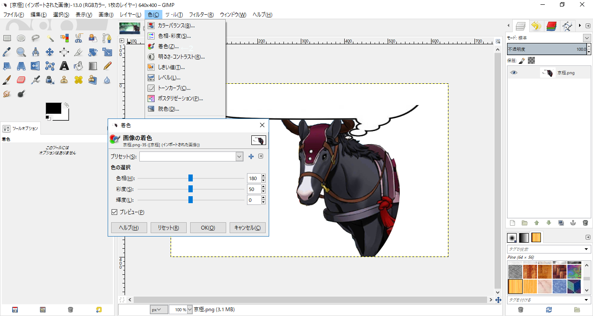Screen dimensions: 593x316
Task: Select the Rectangle Select tool
Action: point(7,38)
